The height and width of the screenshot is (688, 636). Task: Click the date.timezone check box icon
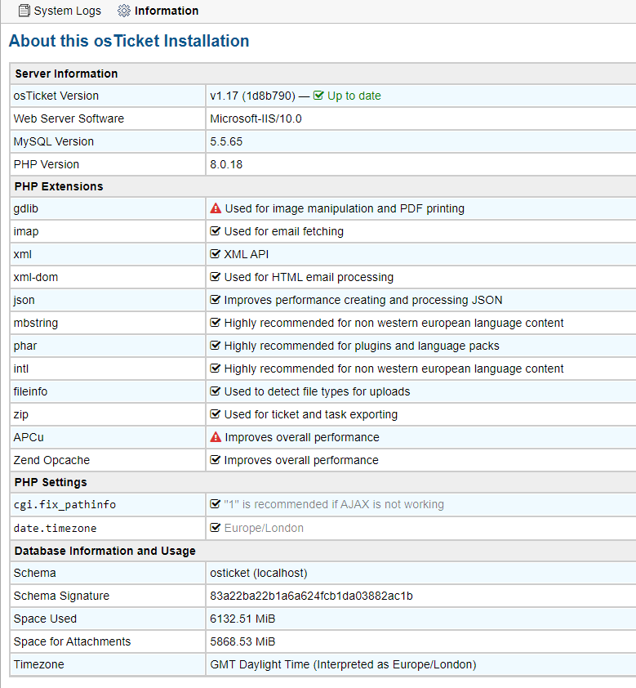point(216,528)
